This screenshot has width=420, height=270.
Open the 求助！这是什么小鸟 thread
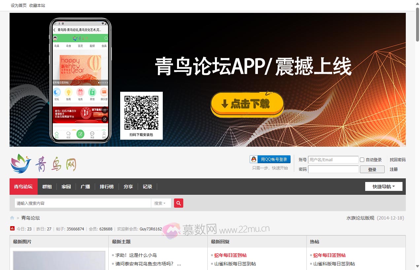136,255
